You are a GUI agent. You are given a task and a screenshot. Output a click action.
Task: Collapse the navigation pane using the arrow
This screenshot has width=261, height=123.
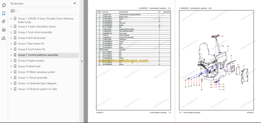(x=82, y=61)
